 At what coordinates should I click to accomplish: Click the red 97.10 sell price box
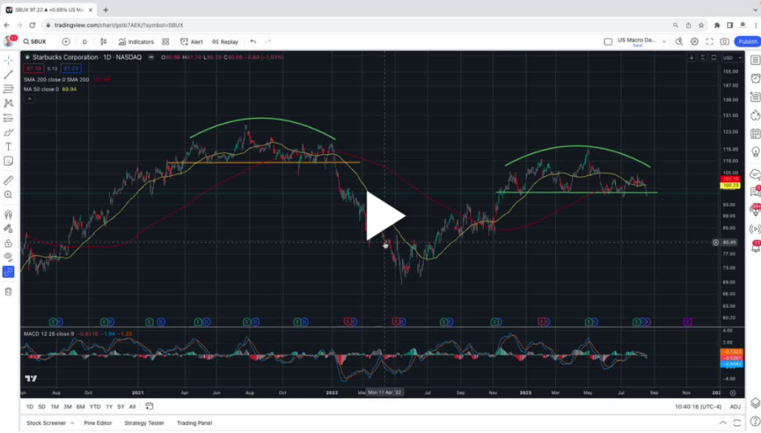tap(33, 68)
